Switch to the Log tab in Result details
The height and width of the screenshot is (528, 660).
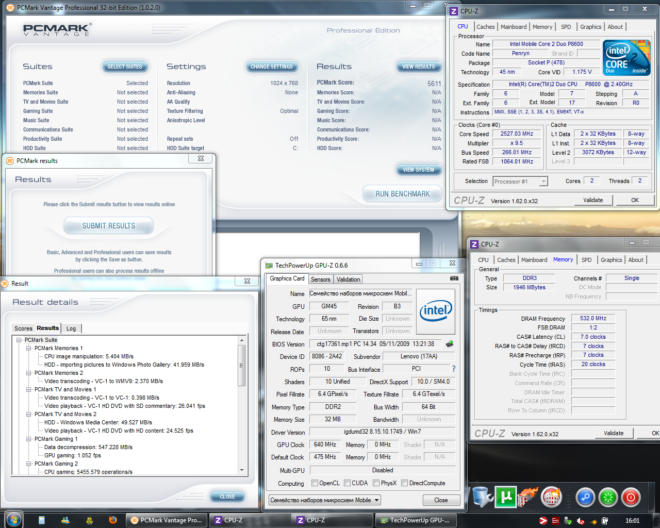[x=71, y=328]
